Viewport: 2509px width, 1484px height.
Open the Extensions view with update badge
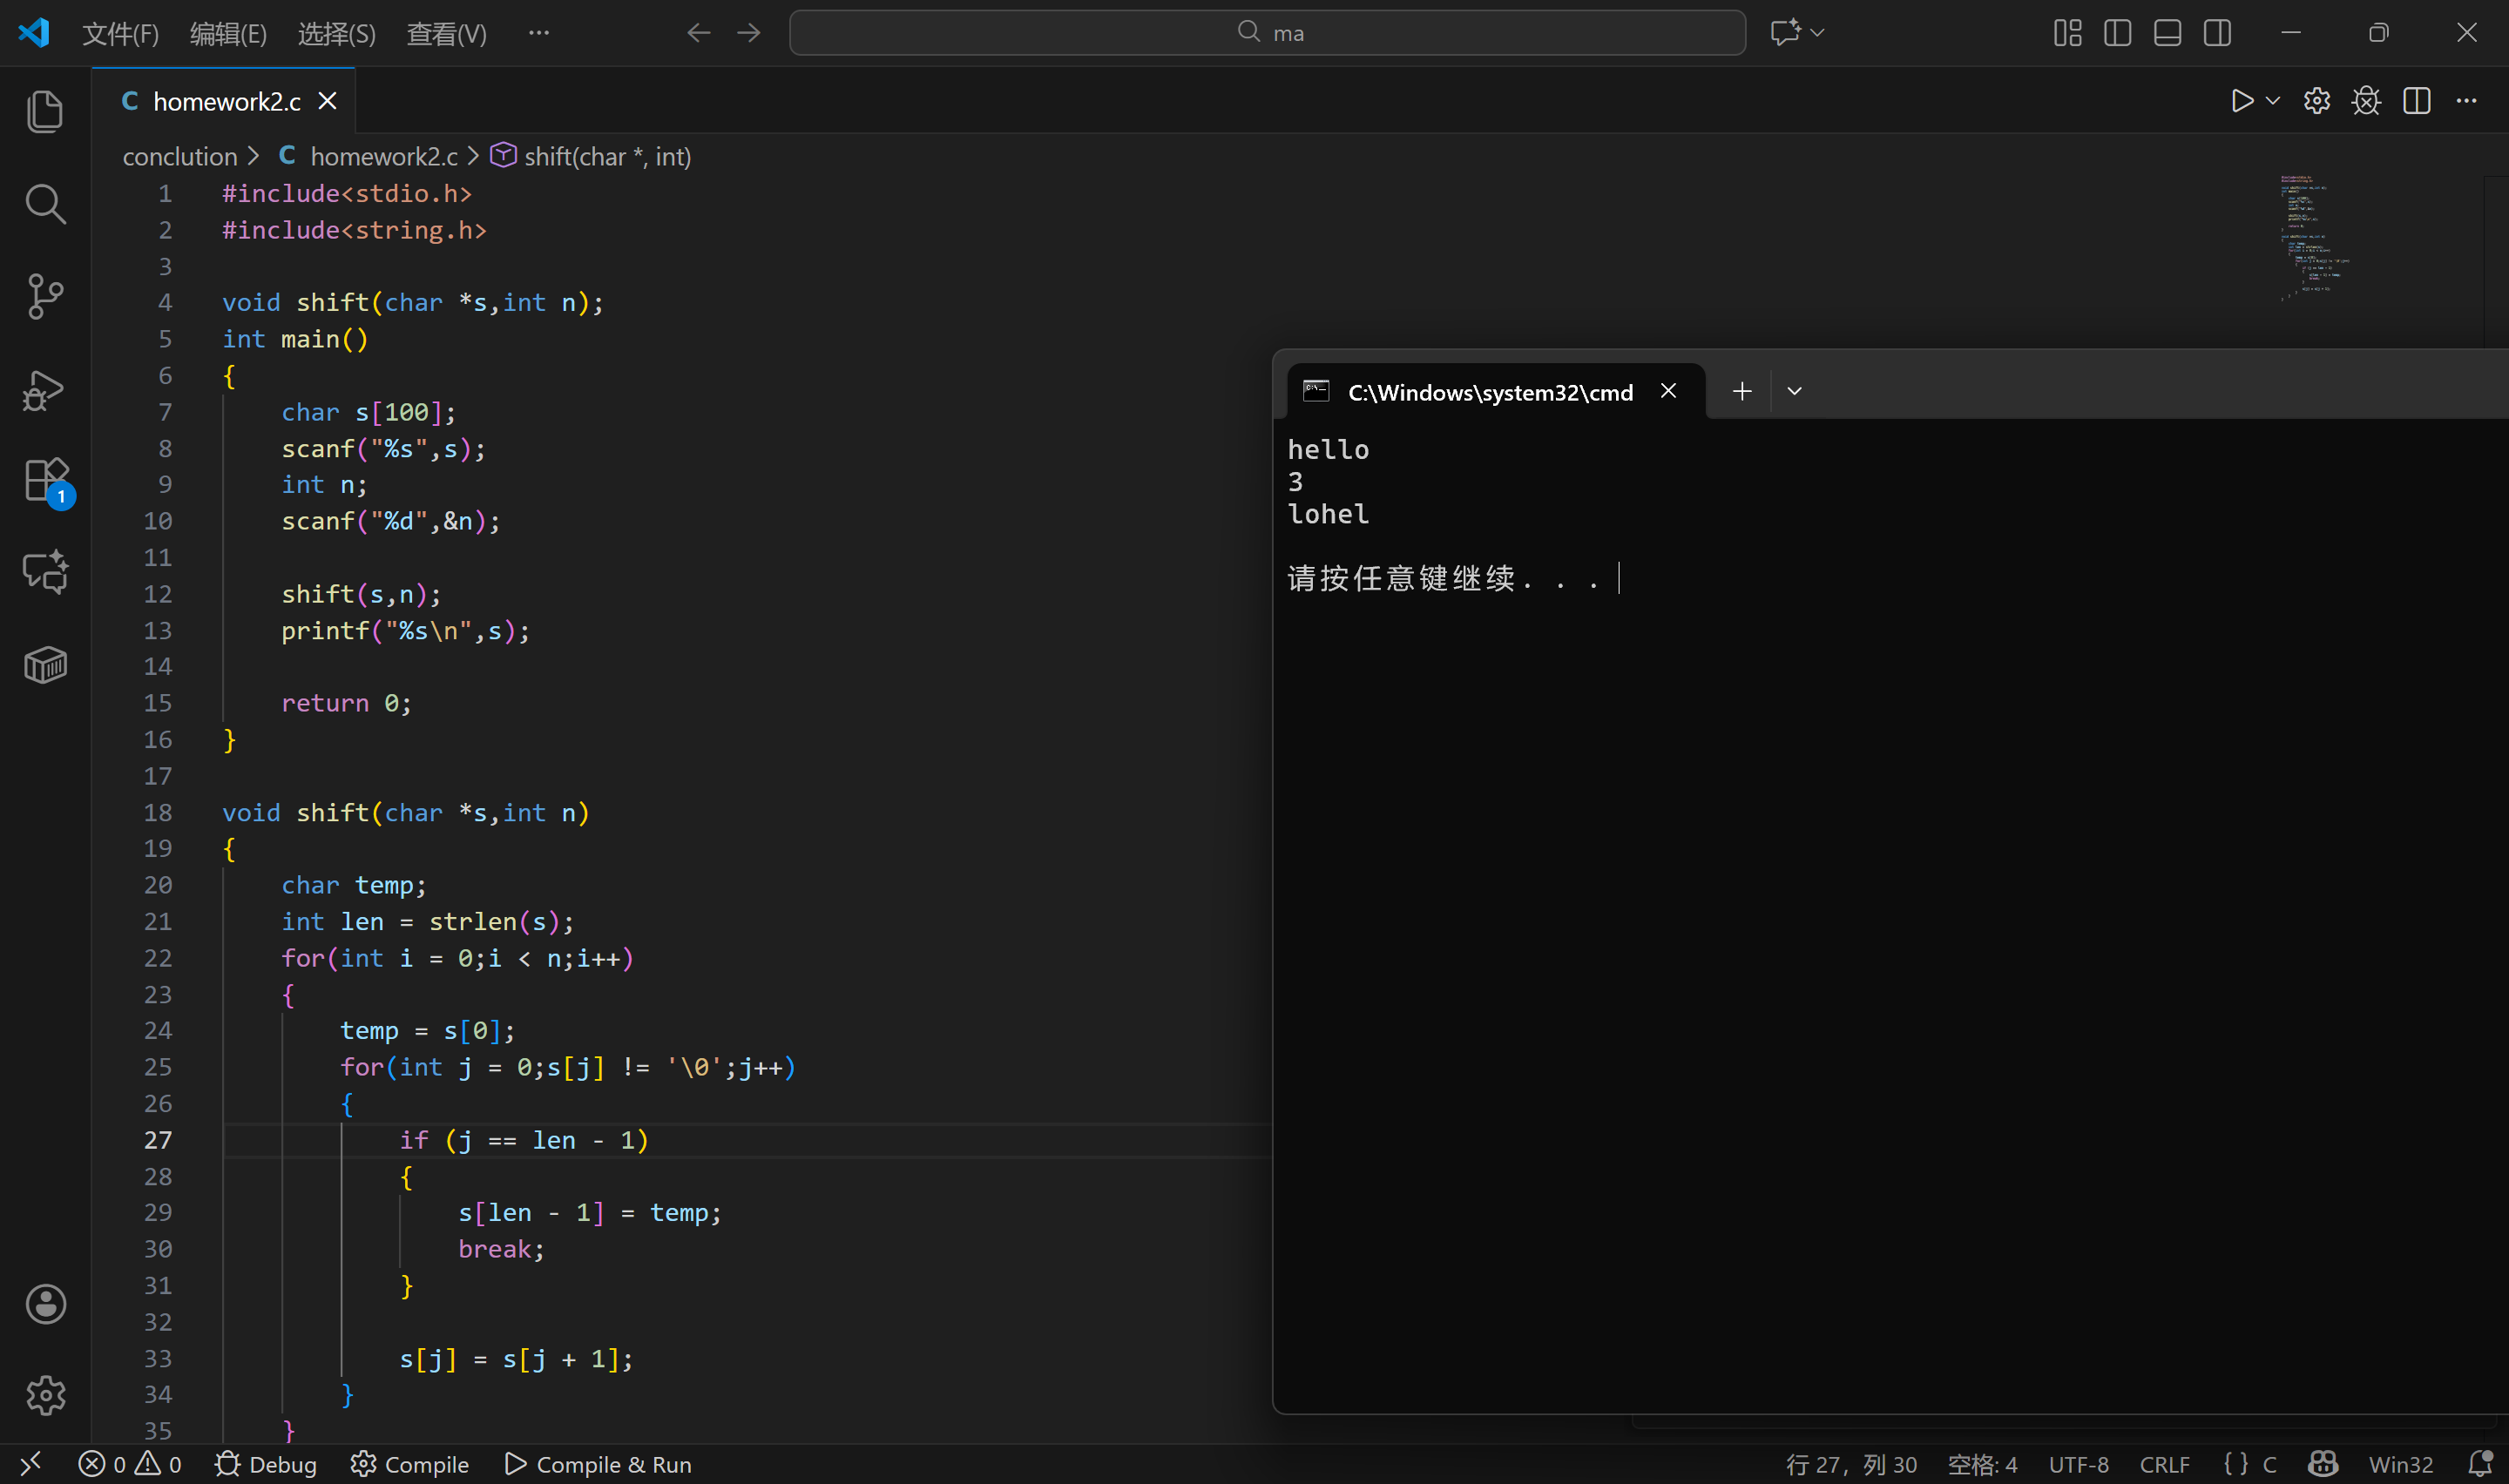(45, 481)
